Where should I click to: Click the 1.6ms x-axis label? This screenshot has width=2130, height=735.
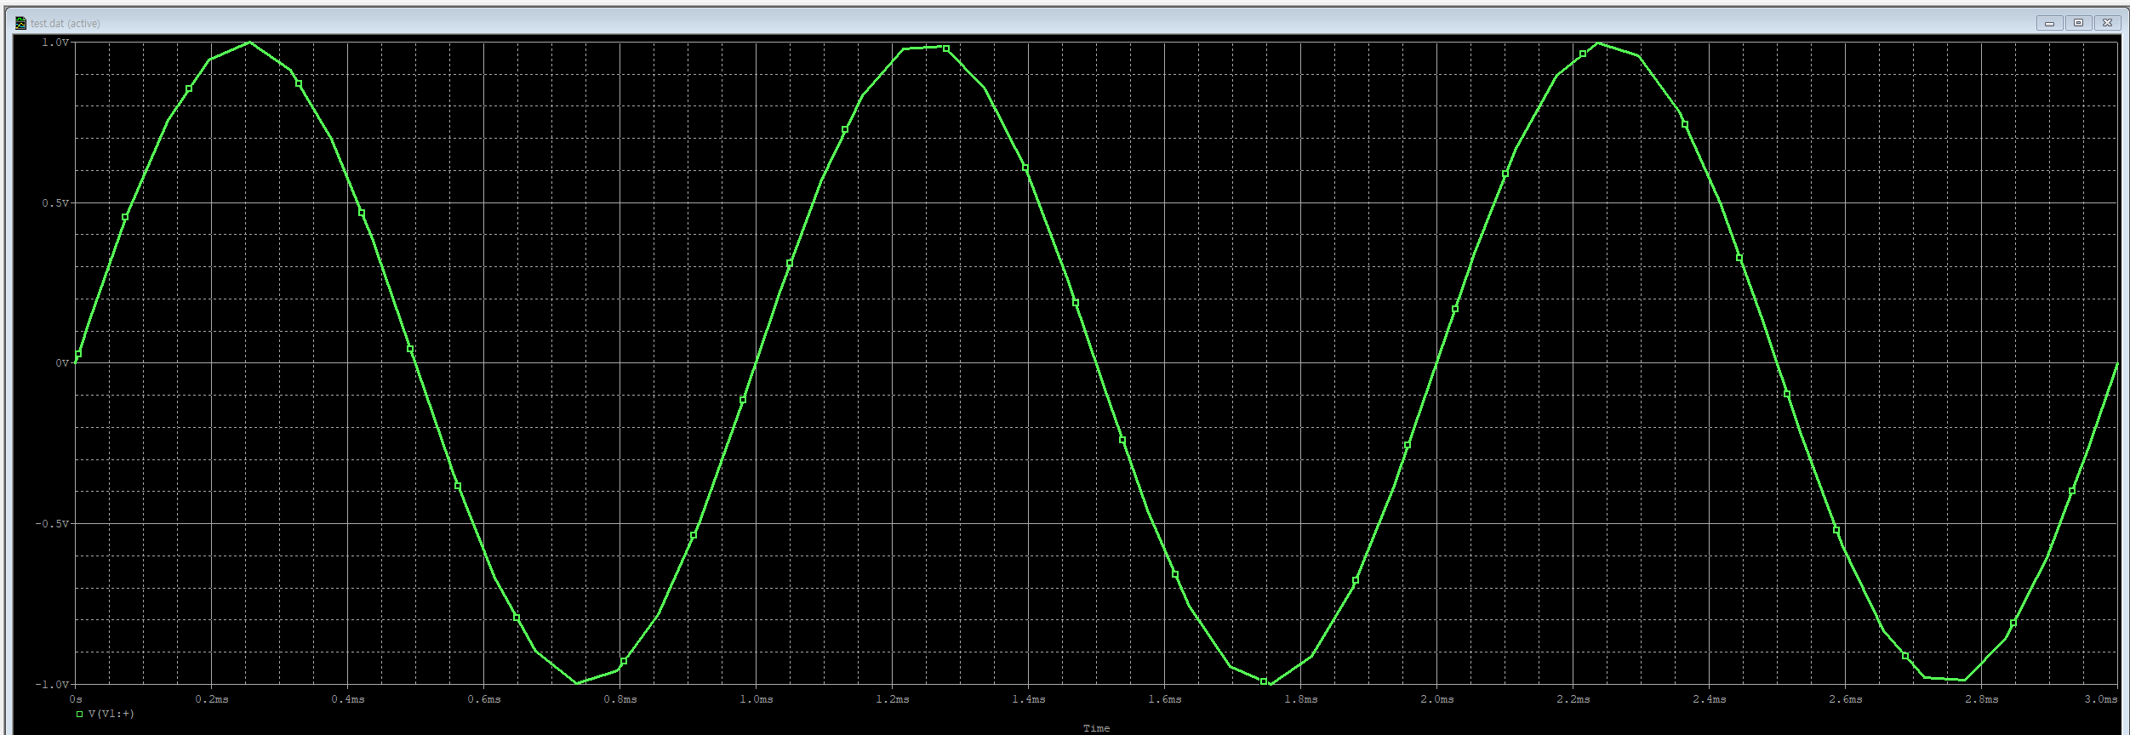(x=1165, y=699)
